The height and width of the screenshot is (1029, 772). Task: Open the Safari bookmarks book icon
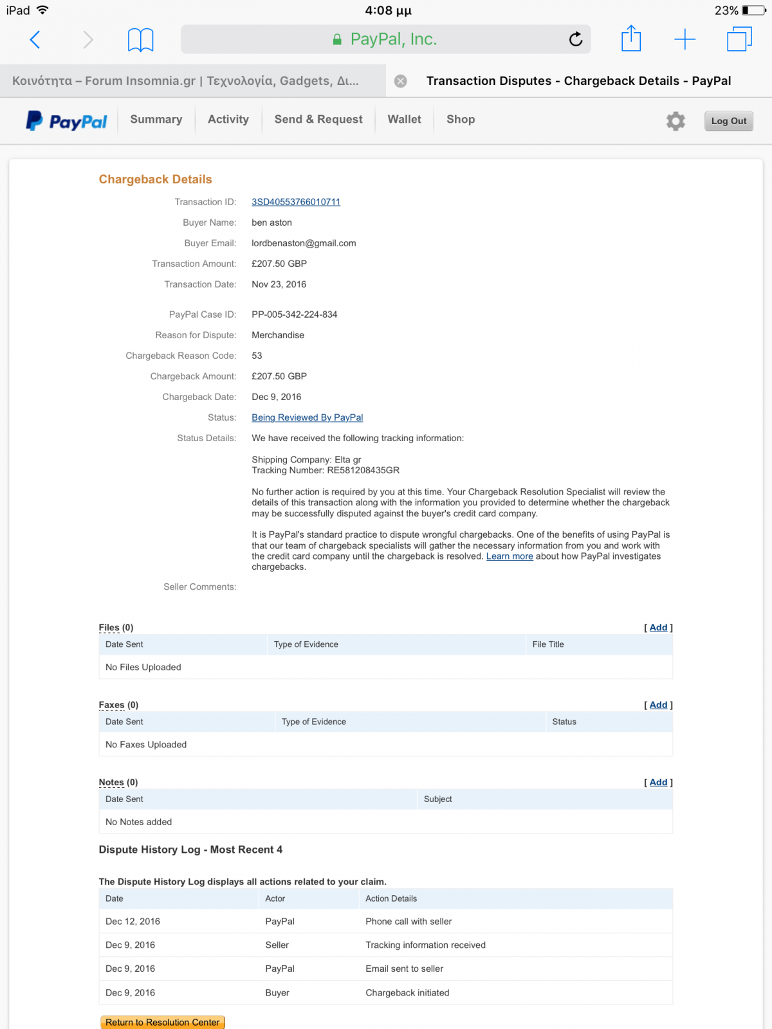[140, 40]
